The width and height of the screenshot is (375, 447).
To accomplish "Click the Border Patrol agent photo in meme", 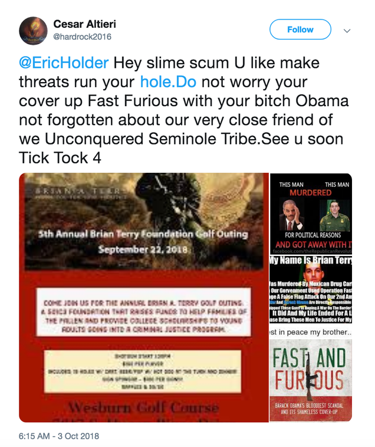I will tap(335, 215).
